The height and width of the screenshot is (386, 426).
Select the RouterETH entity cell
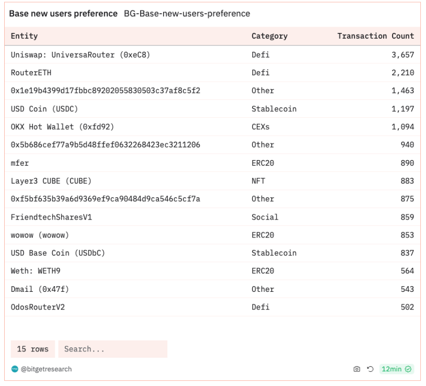click(x=31, y=73)
